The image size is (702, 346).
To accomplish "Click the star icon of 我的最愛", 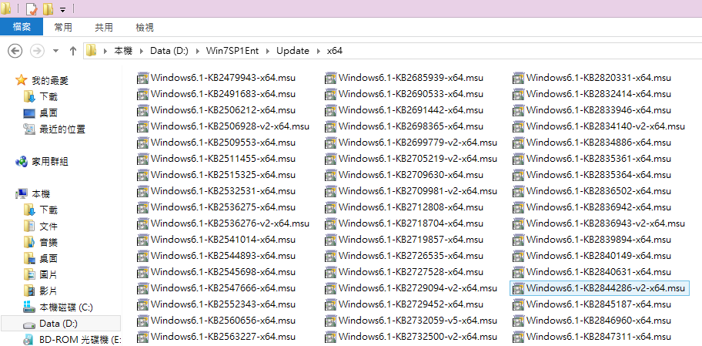I will tap(21, 80).
